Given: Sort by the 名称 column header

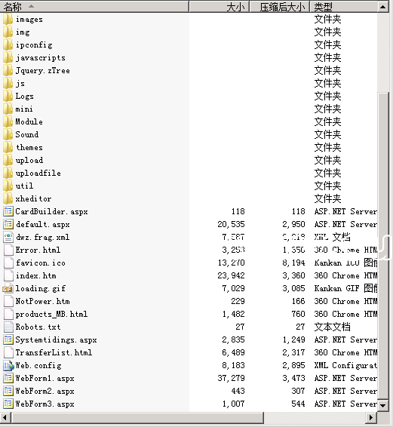Looking at the screenshot, I should 94,7.
